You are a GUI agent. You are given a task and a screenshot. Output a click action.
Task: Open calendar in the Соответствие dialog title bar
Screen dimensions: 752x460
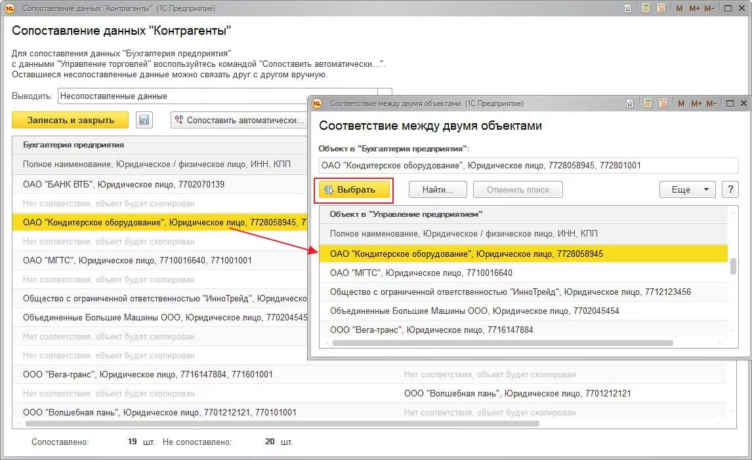coord(663,104)
